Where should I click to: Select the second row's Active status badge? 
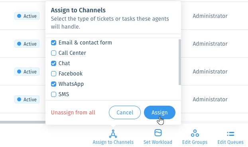click(x=27, y=44)
